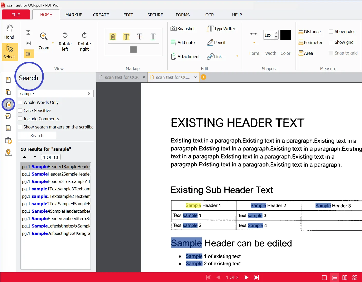Enable Case Sensitive search
Screen dimensions: 362x282
pos(20,111)
